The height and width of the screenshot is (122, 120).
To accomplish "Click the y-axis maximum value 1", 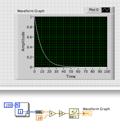I will (31, 17).
